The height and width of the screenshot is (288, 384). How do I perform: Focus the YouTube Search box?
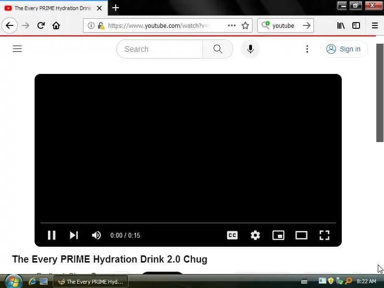(160, 49)
